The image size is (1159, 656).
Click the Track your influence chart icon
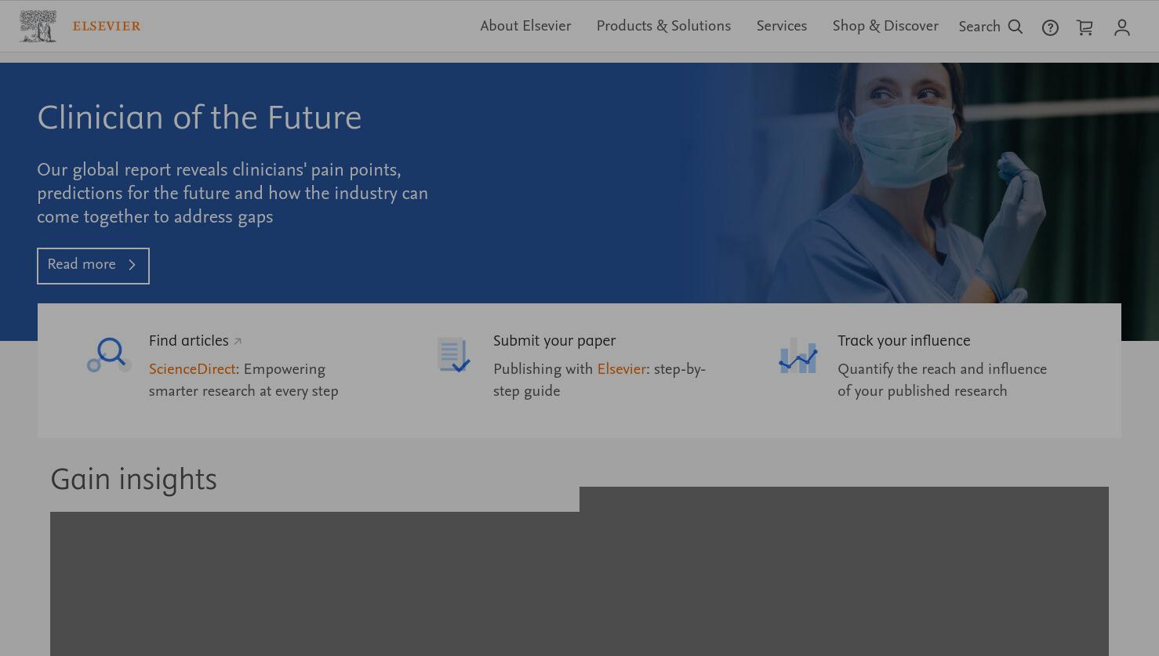point(798,355)
